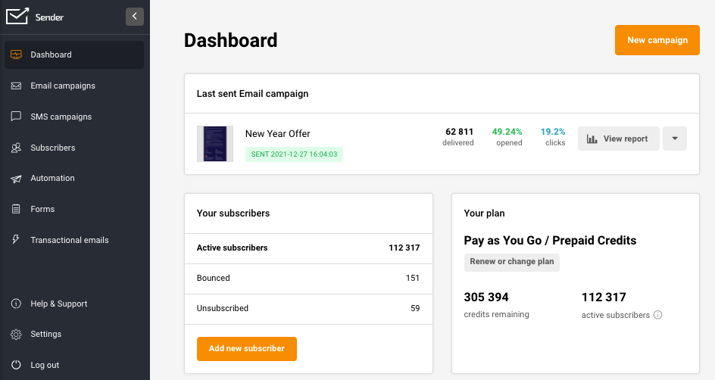The height and width of the screenshot is (380, 715).
Task: Click the SMS campaigns chat bubble icon
Action: tap(16, 117)
